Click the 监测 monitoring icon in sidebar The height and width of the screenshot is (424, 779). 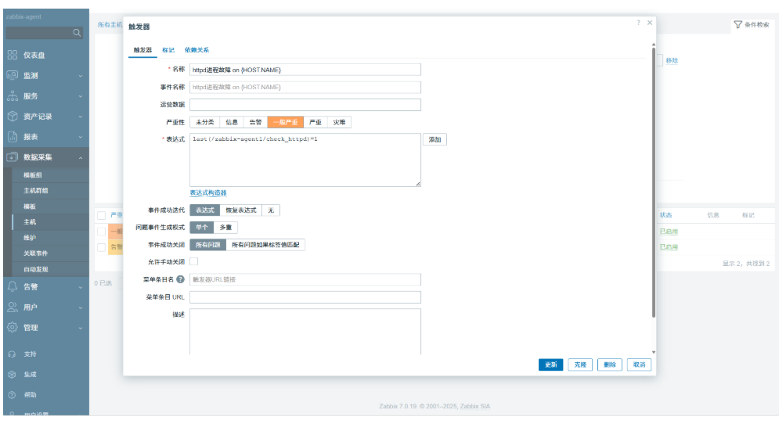coord(13,75)
